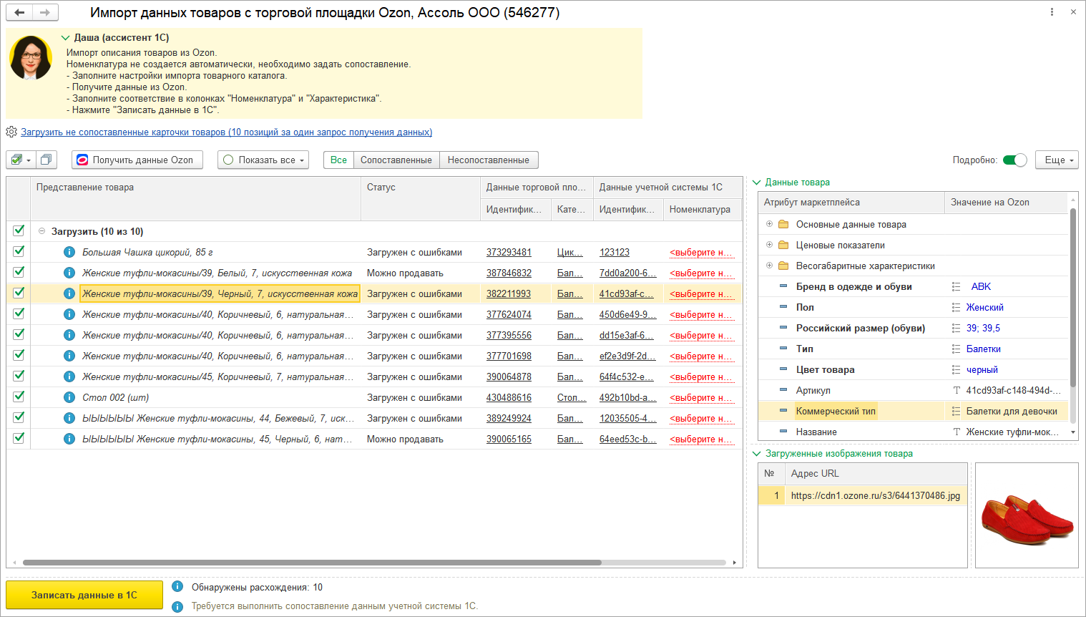Click list icon next to Бренд value ABK
1086x617 pixels.
pos(956,286)
